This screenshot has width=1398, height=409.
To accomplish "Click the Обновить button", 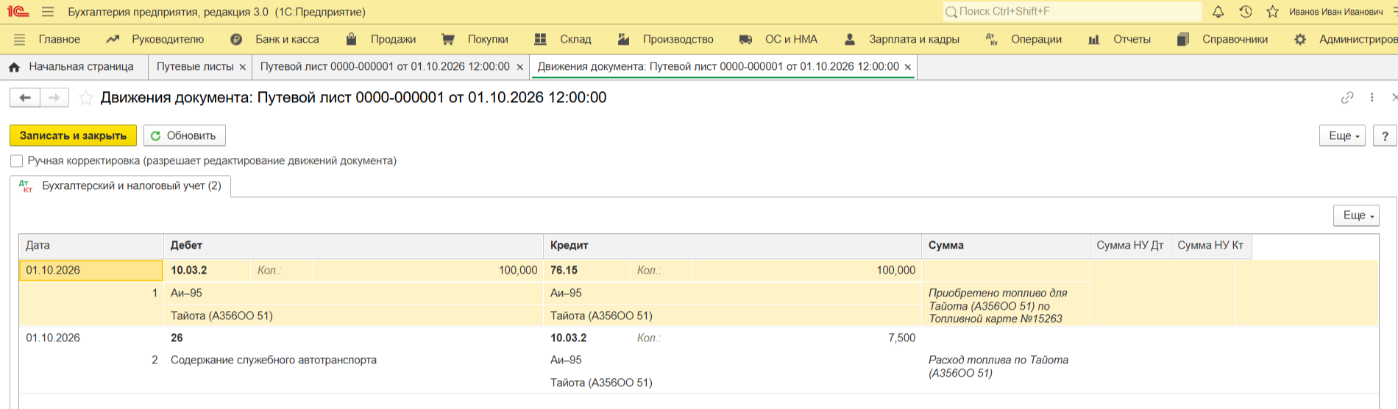I will (185, 136).
